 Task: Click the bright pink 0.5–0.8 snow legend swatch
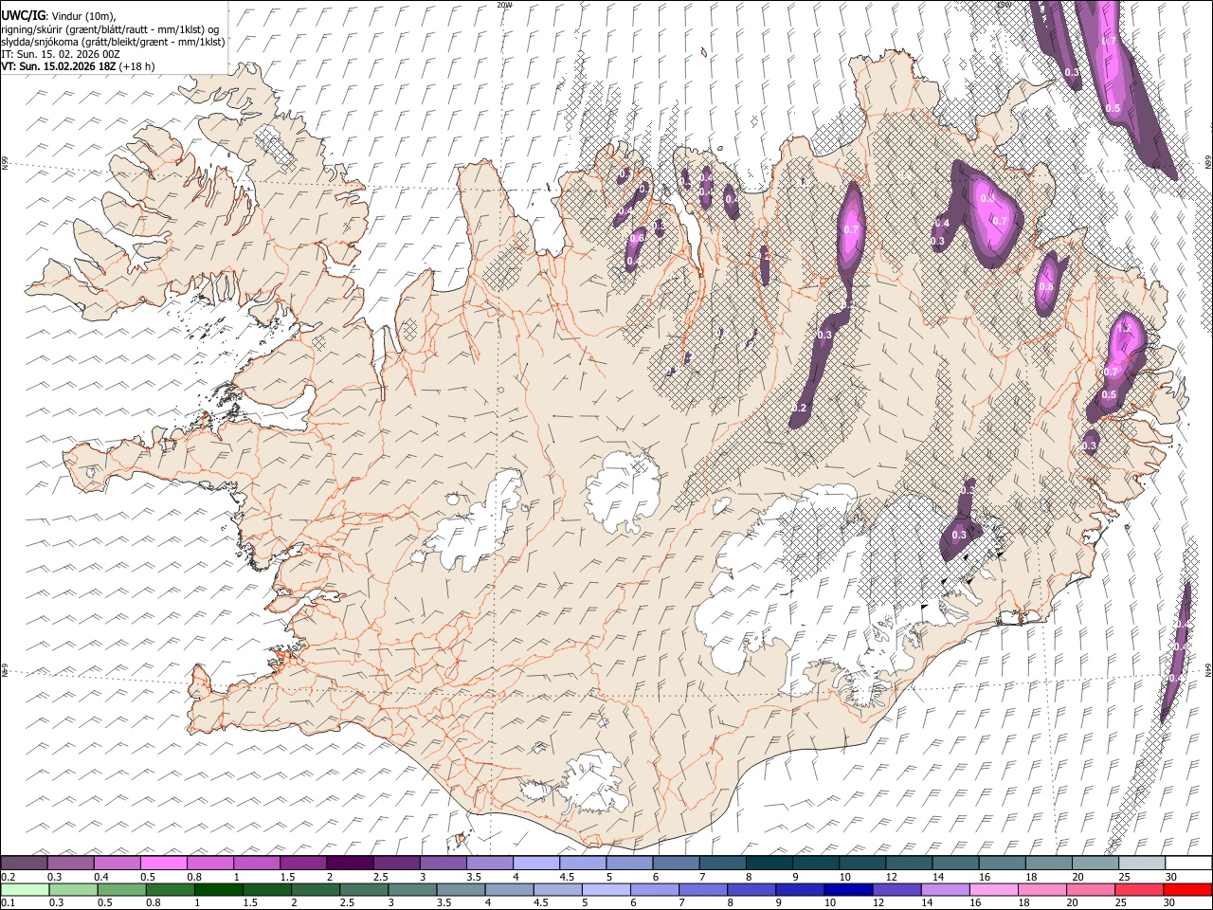[x=163, y=863]
